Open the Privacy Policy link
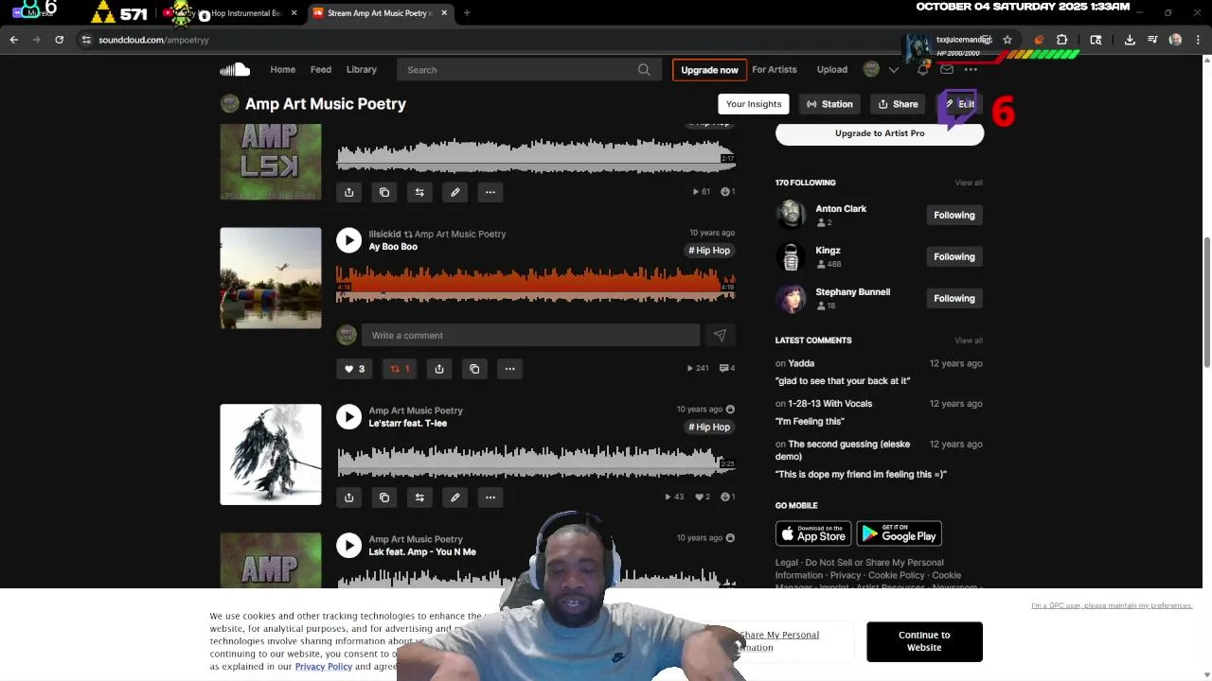1212x681 pixels. click(324, 667)
